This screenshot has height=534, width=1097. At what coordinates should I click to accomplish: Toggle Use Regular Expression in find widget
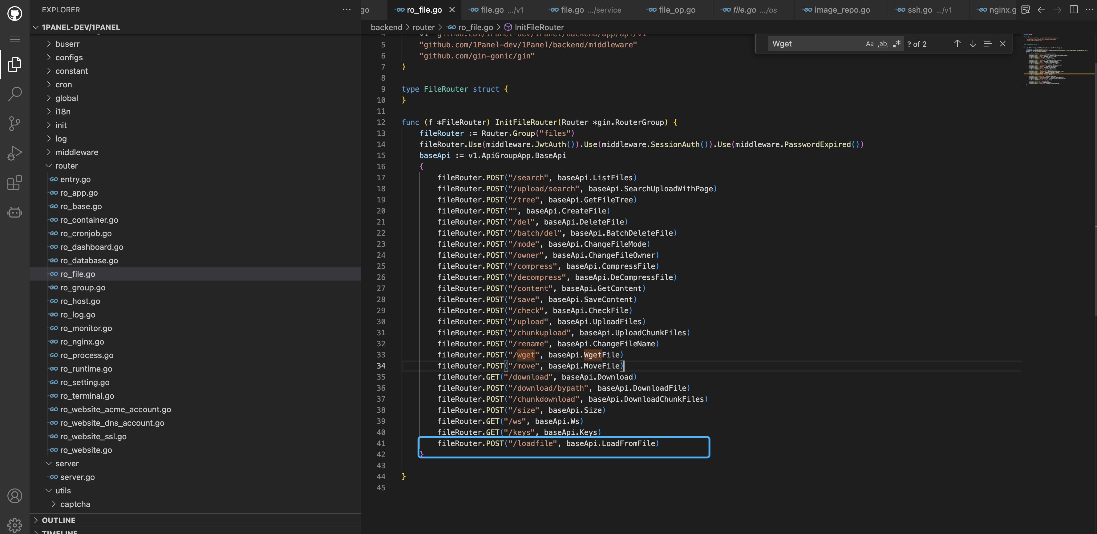897,44
